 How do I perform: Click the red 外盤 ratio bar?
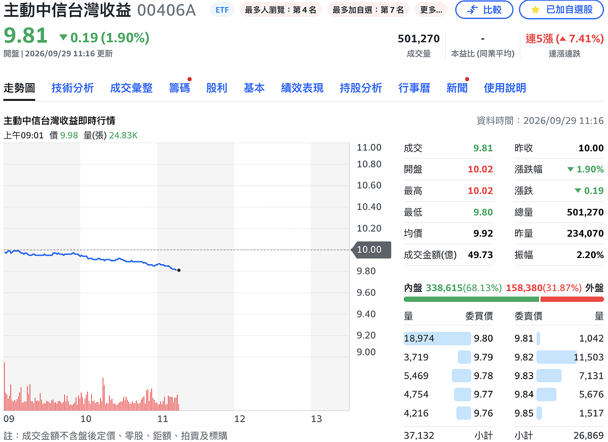pos(573,299)
